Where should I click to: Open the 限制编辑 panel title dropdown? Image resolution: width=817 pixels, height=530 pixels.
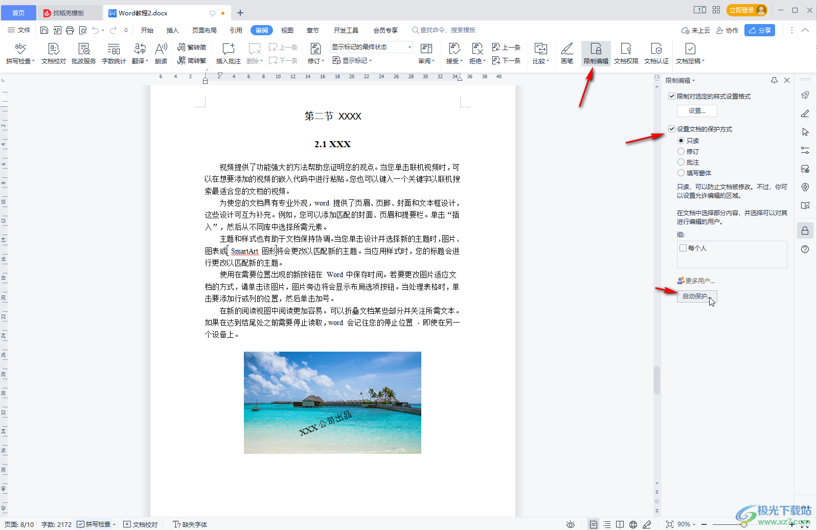693,81
